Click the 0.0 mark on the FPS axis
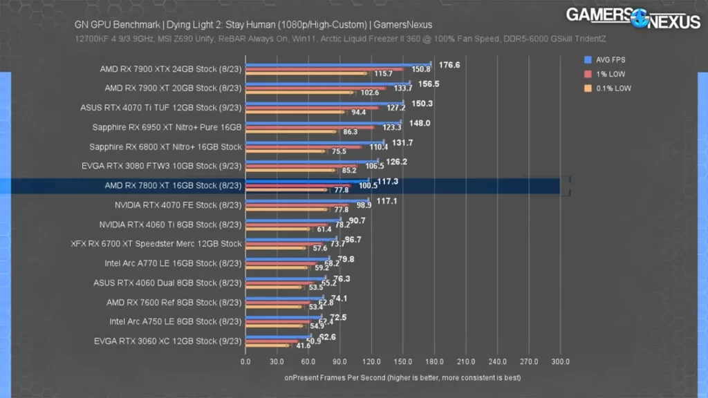This screenshot has width=708, height=398. [246, 361]
